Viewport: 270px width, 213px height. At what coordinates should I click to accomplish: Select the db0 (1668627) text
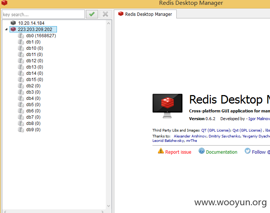pos(41,36)
